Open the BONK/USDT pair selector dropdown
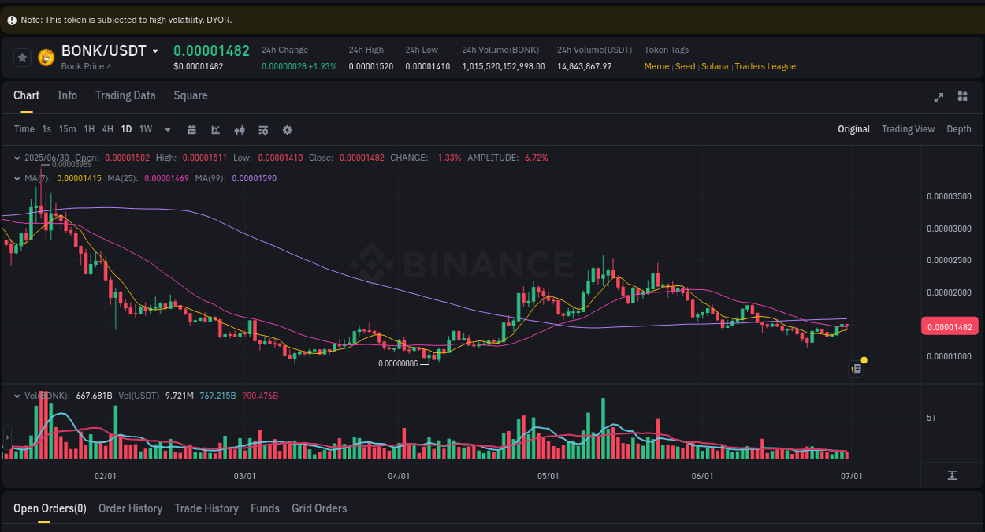 (x=156, y=50)
